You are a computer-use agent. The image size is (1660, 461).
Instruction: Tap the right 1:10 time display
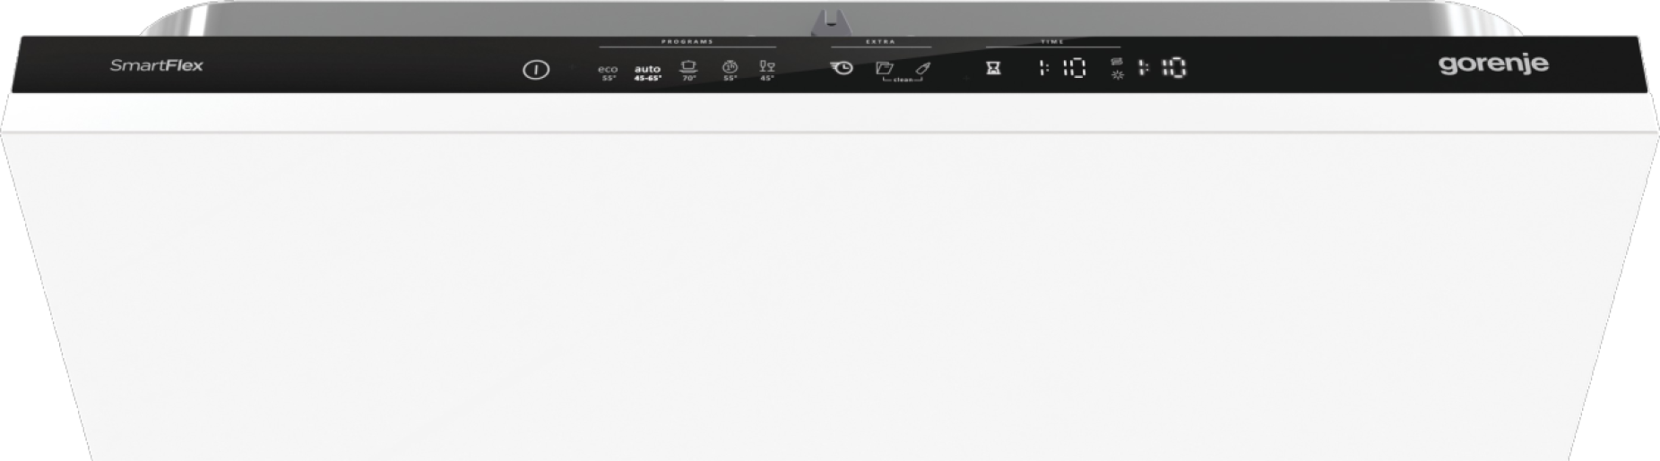point(1163,68)
